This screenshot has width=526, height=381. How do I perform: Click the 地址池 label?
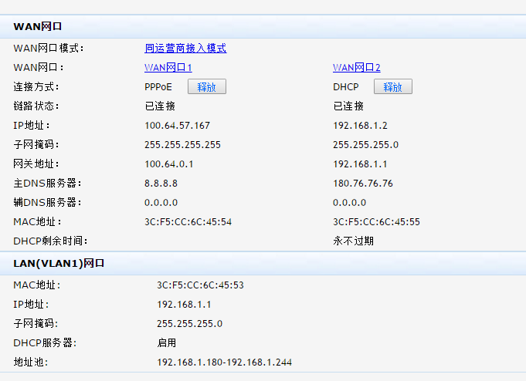click(x=31, y=362)
